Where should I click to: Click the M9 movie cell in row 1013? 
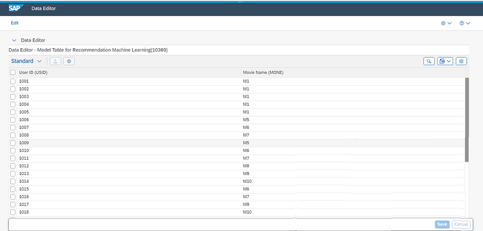click(246, 173)
